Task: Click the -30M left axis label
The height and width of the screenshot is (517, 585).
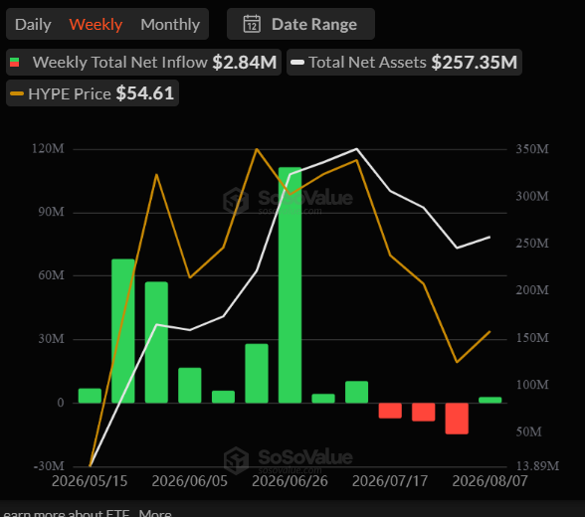Action: tap(49, 466)
